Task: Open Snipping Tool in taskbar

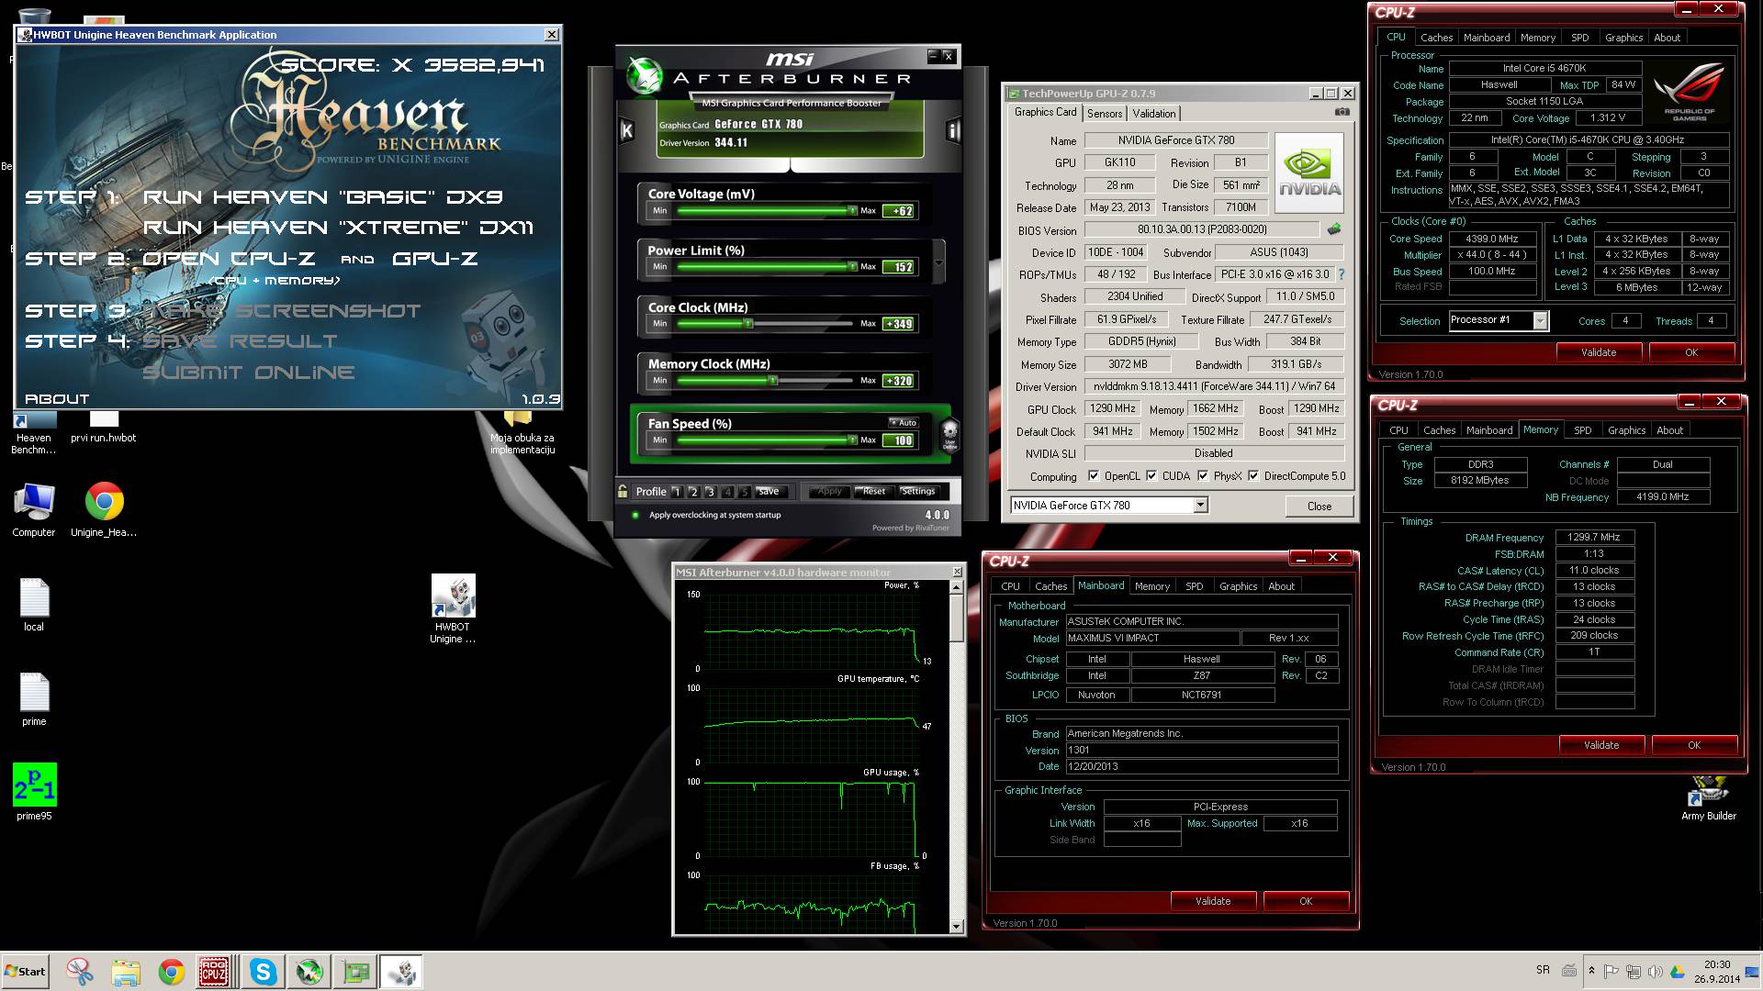Action: click(x=80, y=972)
